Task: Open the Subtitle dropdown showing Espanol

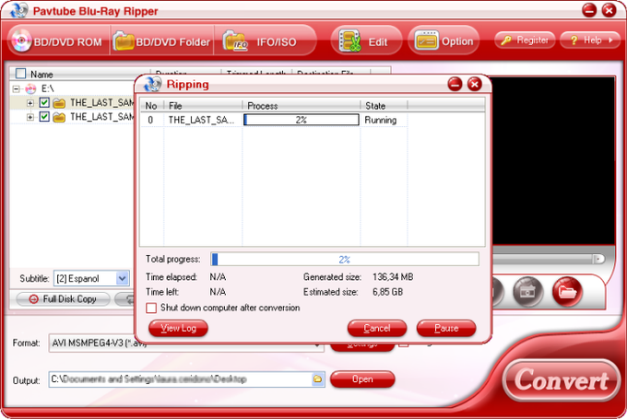Action: point(91,278)
